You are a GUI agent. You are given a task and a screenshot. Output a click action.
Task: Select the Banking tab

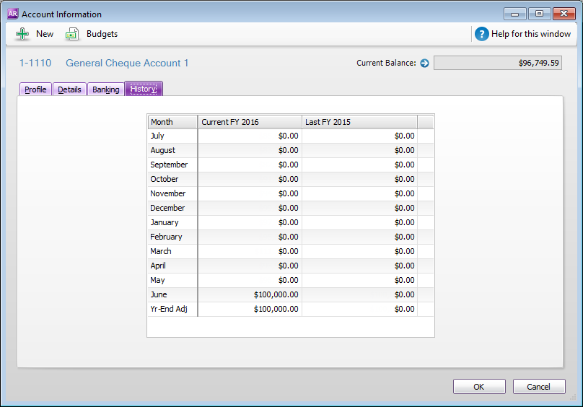(x=105, y=89)
